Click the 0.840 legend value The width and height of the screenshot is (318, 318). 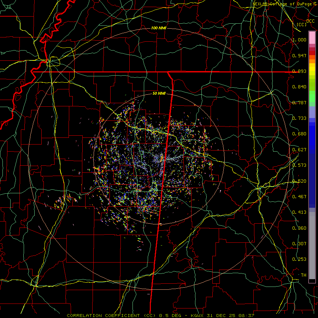click(x=299, y=87)
